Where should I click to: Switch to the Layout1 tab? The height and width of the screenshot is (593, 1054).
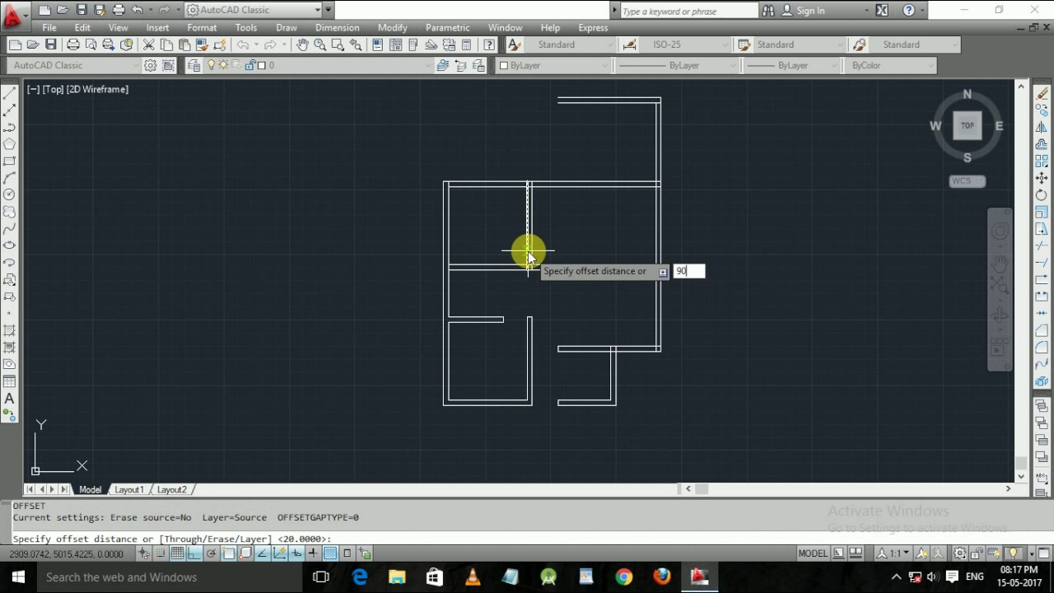(129, 489)
